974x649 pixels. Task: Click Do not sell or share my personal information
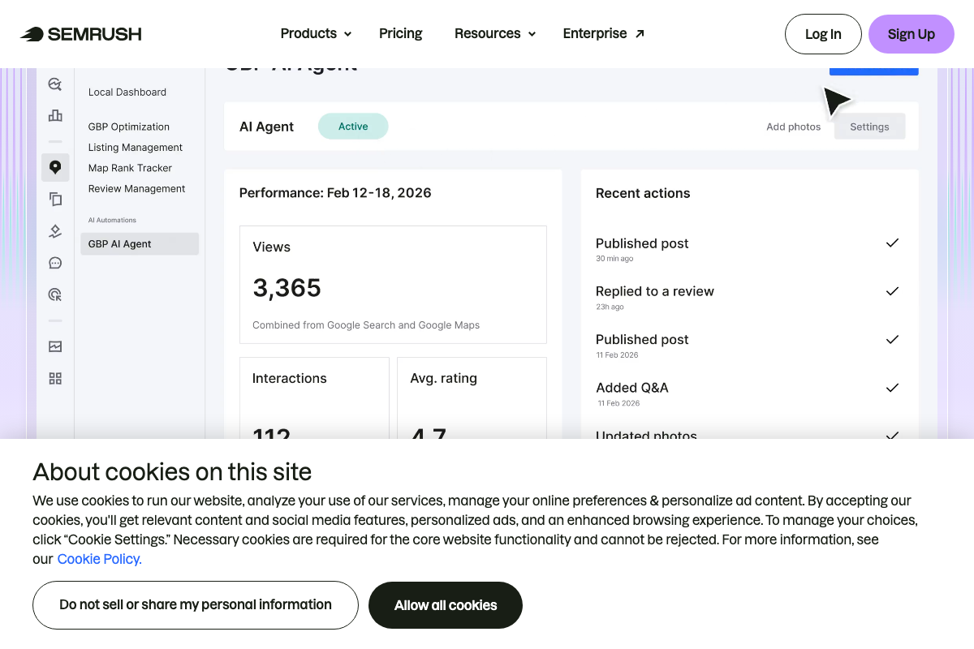[196, 605]
